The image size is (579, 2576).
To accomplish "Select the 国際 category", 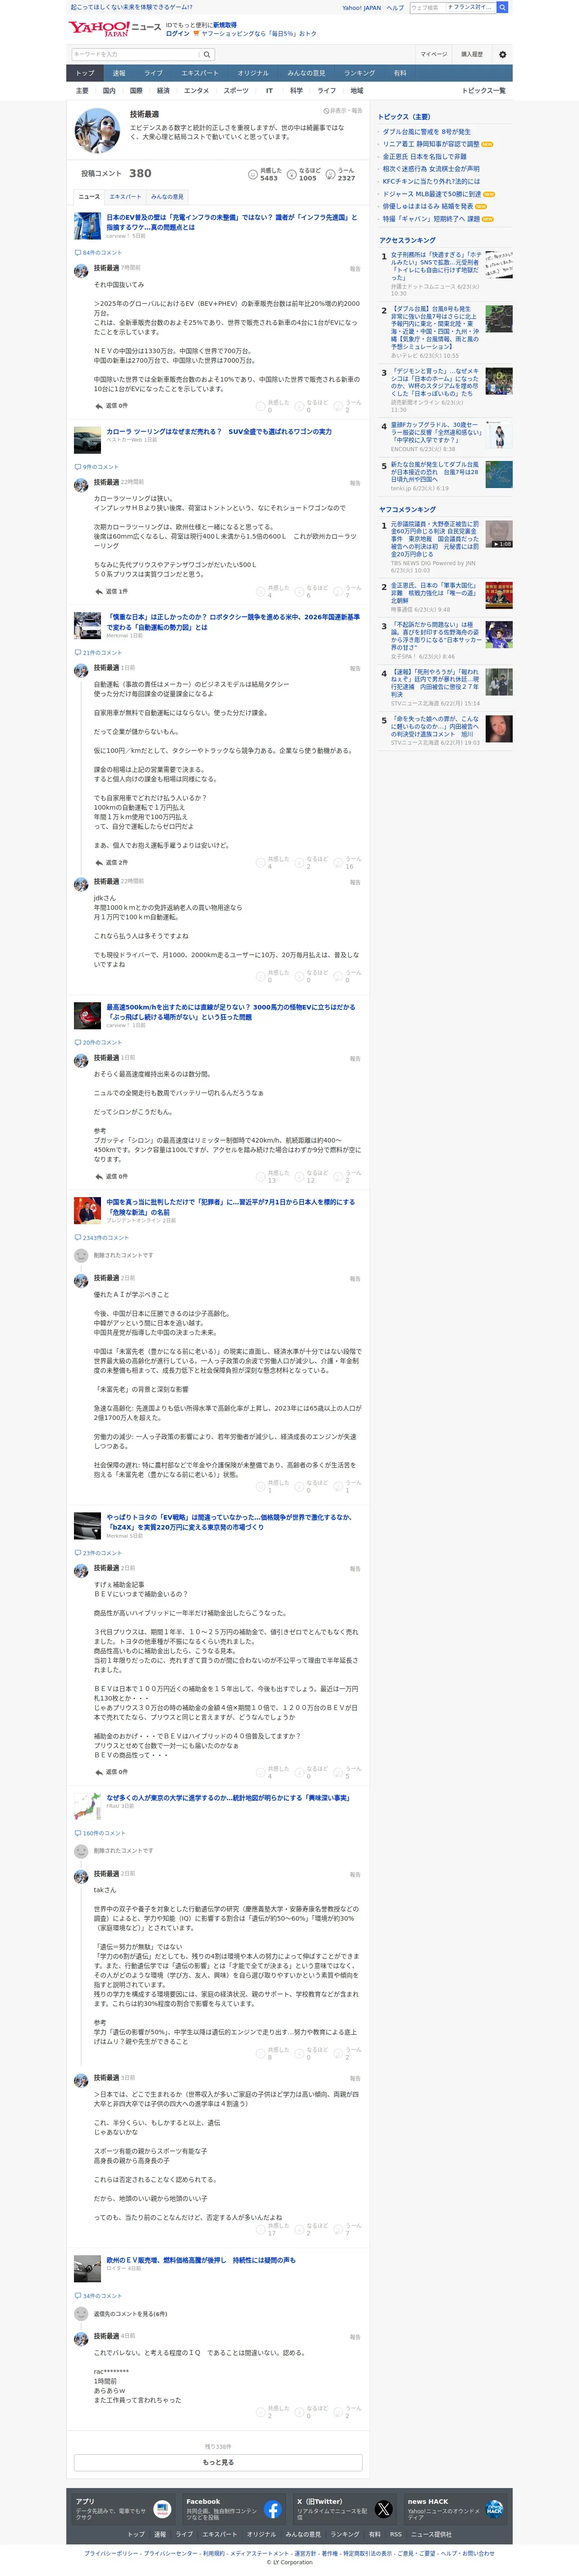I will [136, 91].
